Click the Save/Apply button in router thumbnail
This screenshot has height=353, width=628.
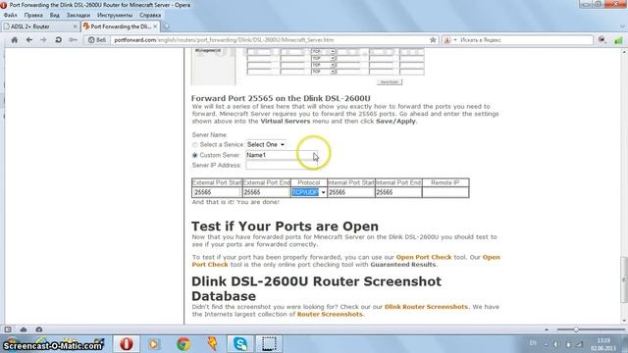[x=390, y=82]
